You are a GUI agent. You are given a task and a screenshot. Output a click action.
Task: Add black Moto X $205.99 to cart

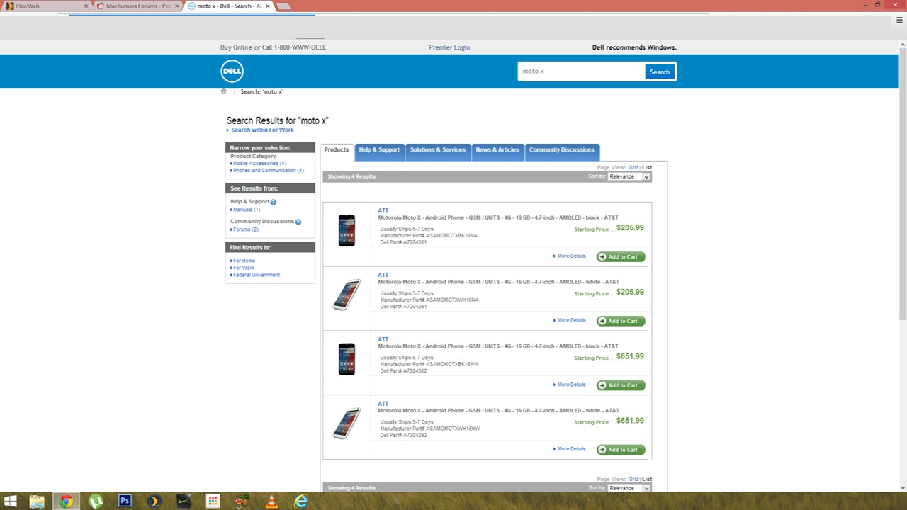(621, 256)
